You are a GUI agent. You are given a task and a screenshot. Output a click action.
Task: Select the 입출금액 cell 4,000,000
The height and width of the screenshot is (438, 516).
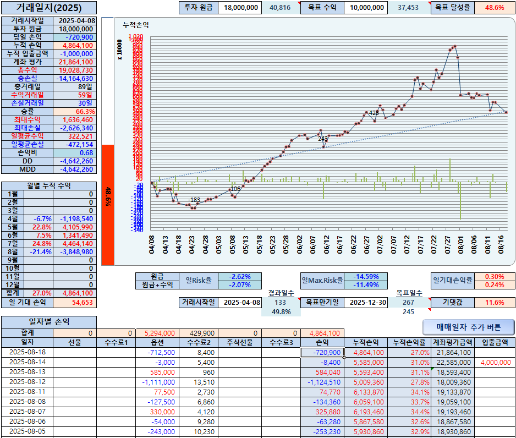point(495,362)
